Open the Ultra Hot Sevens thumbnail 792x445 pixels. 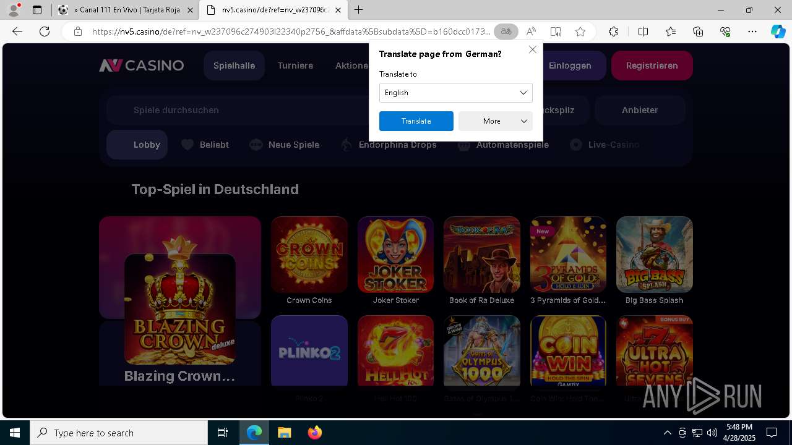coord(655,350)
